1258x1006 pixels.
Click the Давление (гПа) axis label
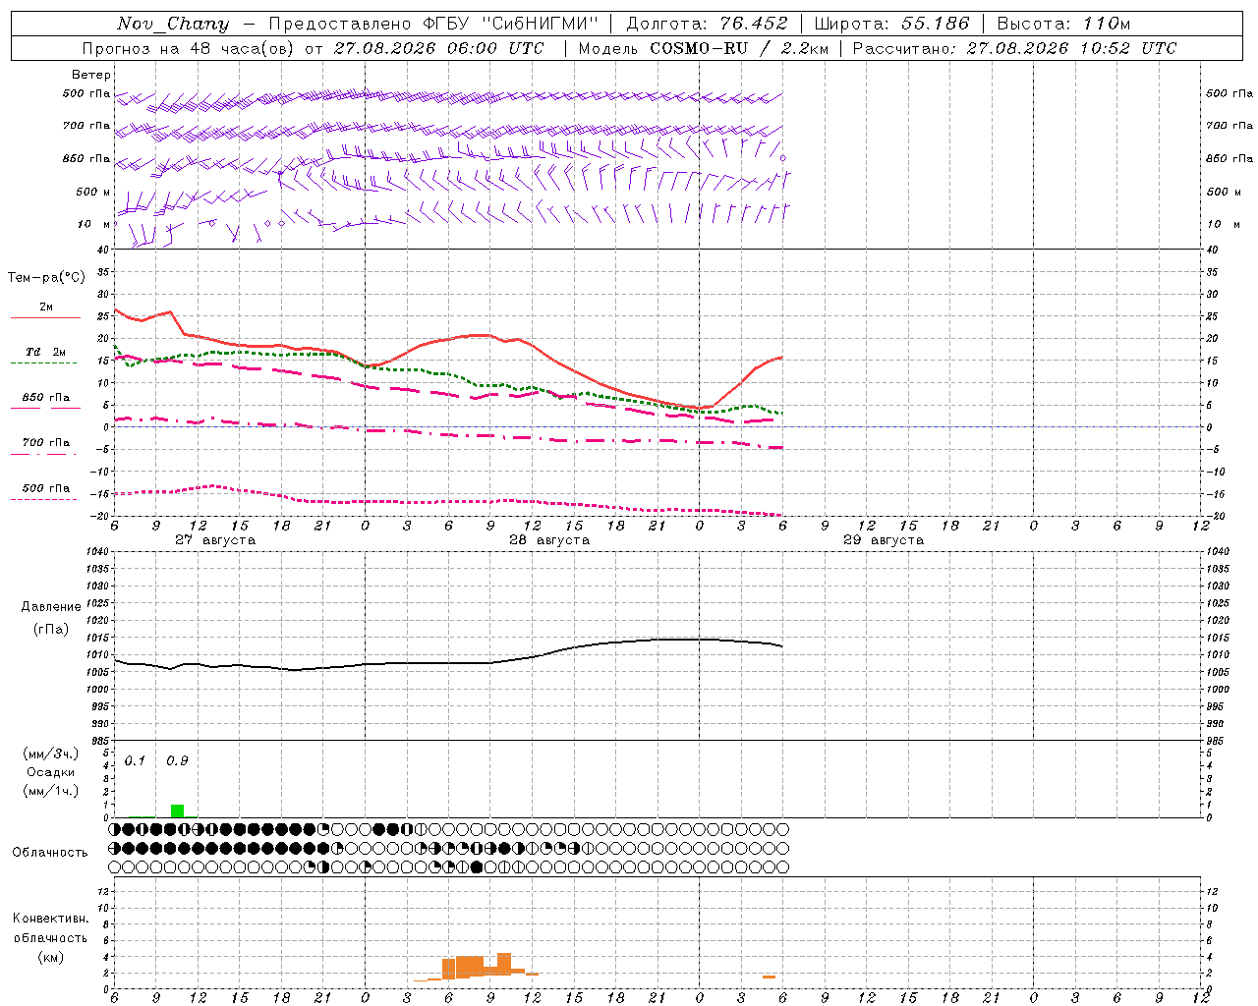(51, 618)
